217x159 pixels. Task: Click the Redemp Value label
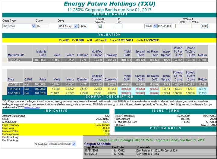(11, 134)
